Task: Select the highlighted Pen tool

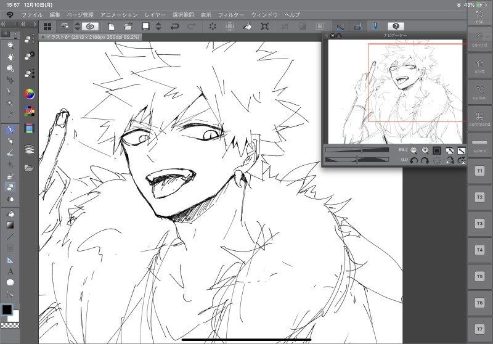Action: tap(10, 129)
